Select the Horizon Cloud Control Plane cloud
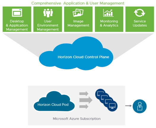 76,53
